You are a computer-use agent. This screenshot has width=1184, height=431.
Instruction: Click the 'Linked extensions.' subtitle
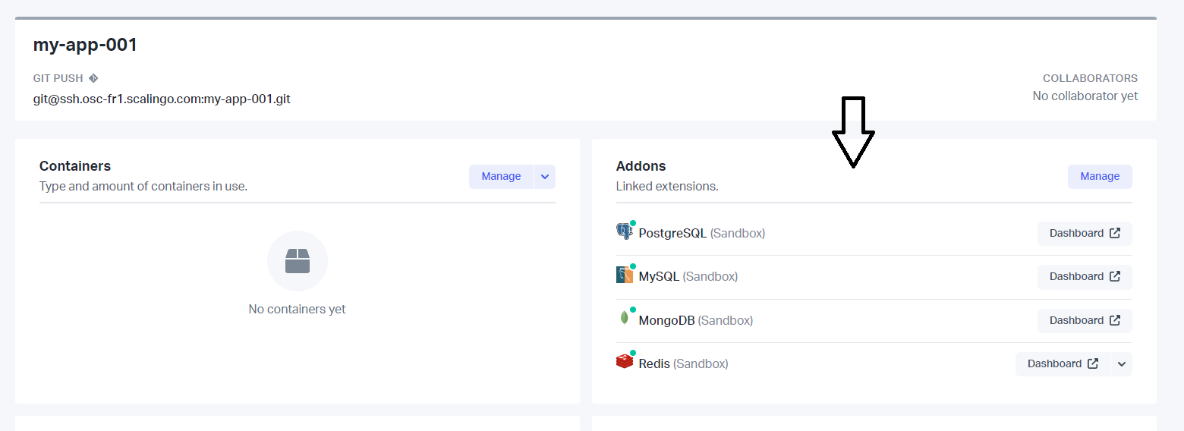point(667,186)
